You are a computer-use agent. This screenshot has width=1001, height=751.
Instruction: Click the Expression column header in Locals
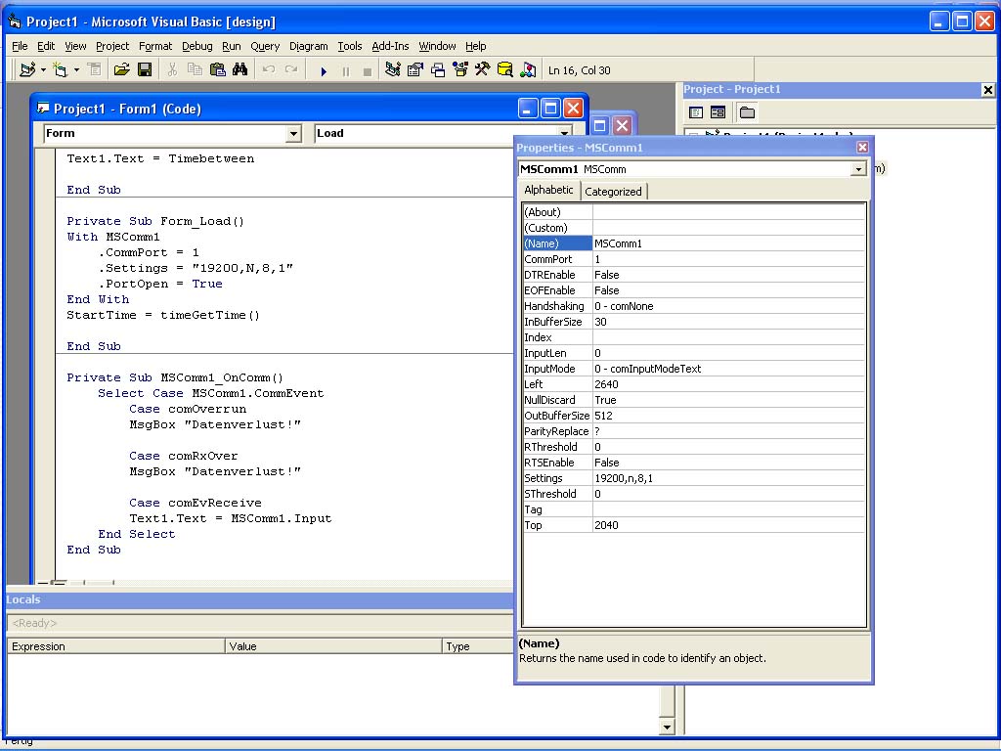point(116,646)
